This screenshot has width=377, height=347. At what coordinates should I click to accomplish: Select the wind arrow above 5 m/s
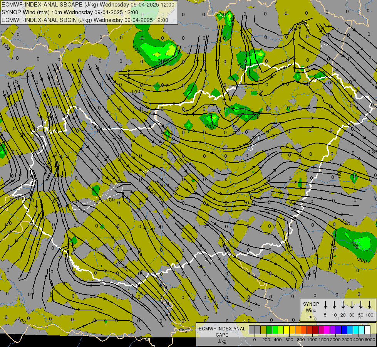click(x=325, y=305)
